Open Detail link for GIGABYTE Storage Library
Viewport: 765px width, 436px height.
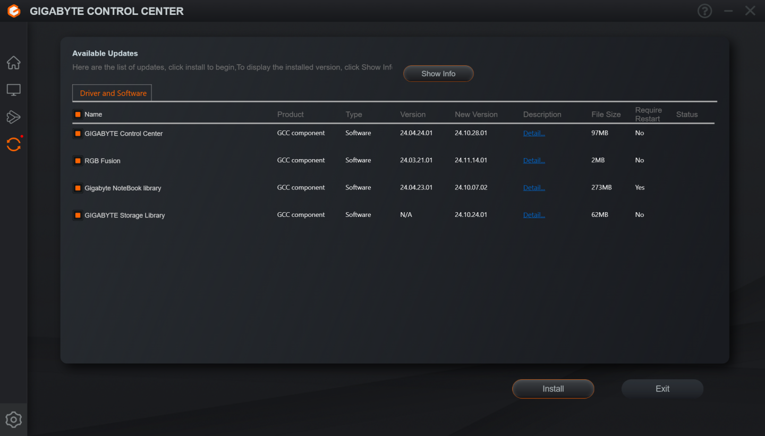(x=534, y=215)
